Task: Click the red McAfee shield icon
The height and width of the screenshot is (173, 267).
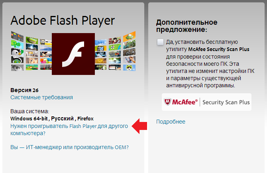Action: pos(167,102)
